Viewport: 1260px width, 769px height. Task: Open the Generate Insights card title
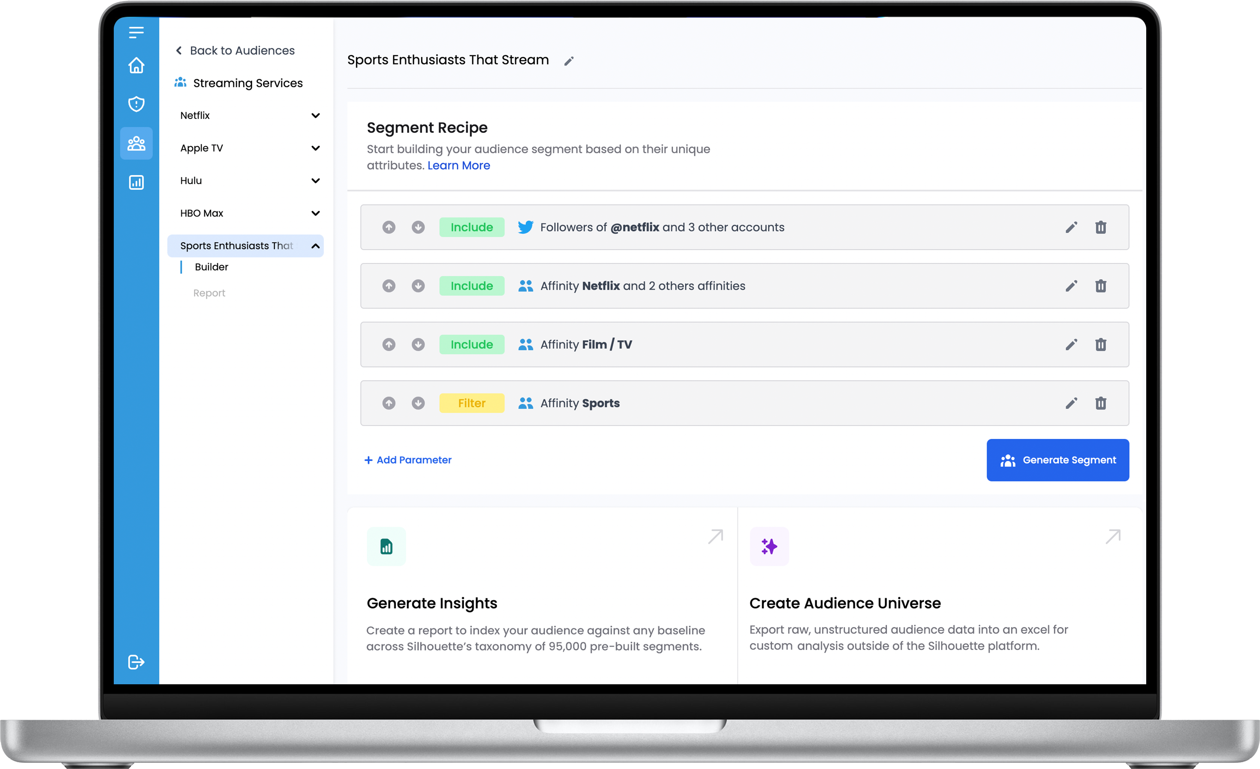431,603
